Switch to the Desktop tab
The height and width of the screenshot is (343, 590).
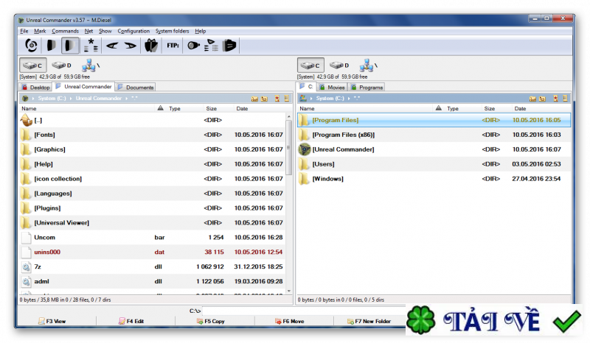pos(35,87)
